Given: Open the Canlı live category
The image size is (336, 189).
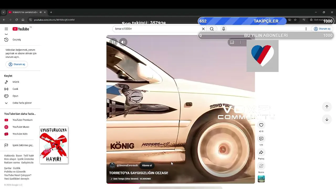Looking at the screenshot, I should 15,89.
